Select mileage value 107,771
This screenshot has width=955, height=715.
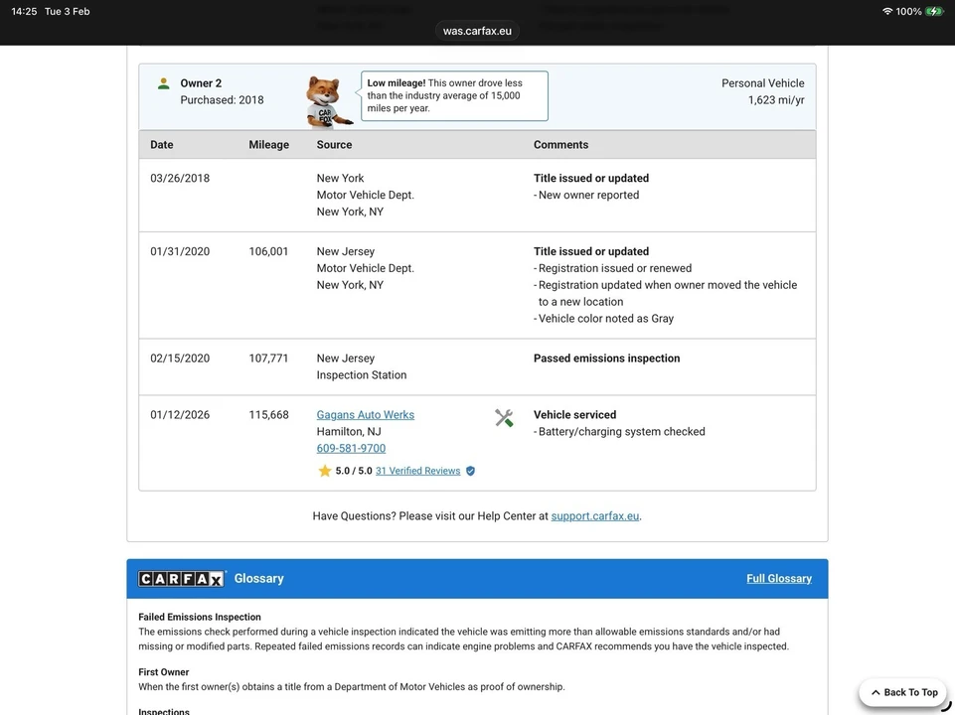[268, 357]
